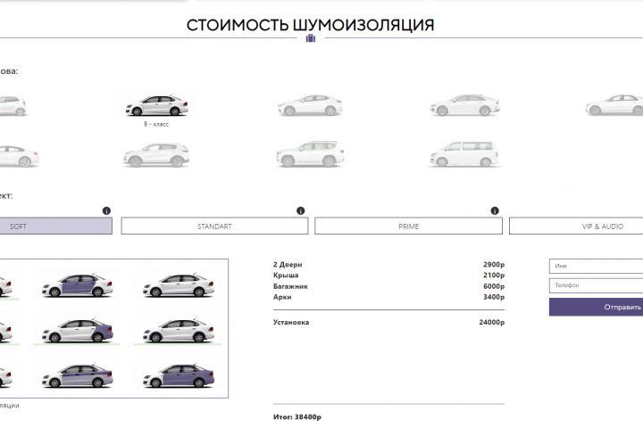This screenshot has width=643, height=428.
Task: Toggle car thumbnail with purple trunk area
Action: [x=77, y=331]
